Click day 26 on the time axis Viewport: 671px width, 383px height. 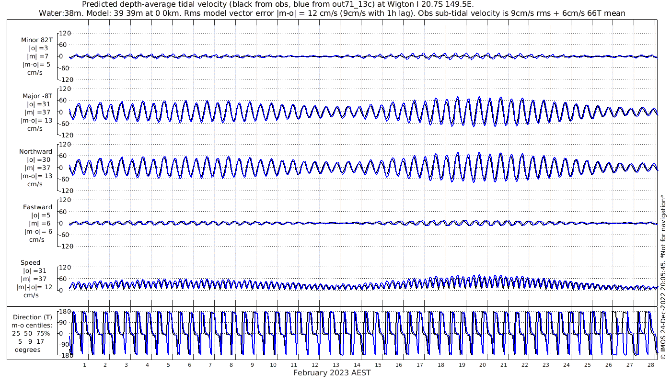pyautogui.click(x=609, y=365)
